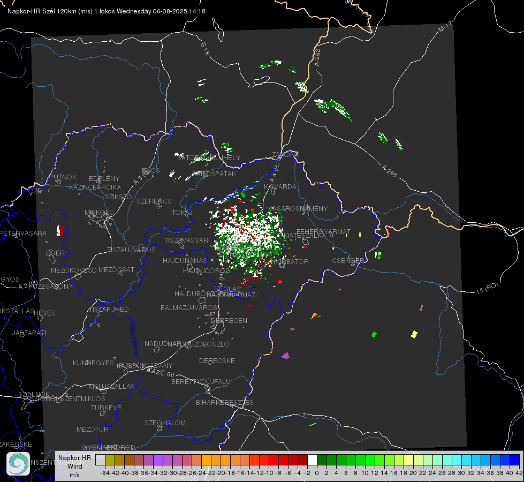Click the BERETTYOUJFALU city label
The height and width of the screenshot is (482, 524).
[x=201, y=381]
